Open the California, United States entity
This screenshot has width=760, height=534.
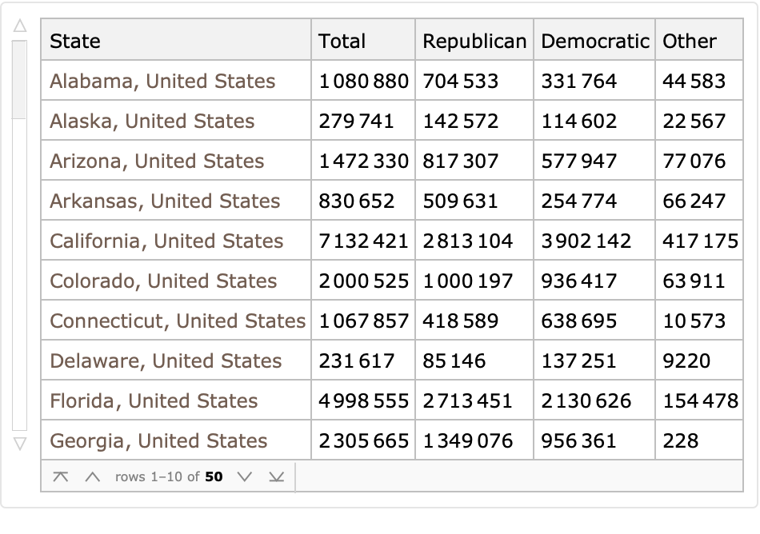tap(166, 241)
